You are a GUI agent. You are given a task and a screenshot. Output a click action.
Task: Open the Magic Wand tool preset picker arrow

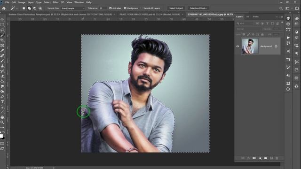tap(17, 8)
